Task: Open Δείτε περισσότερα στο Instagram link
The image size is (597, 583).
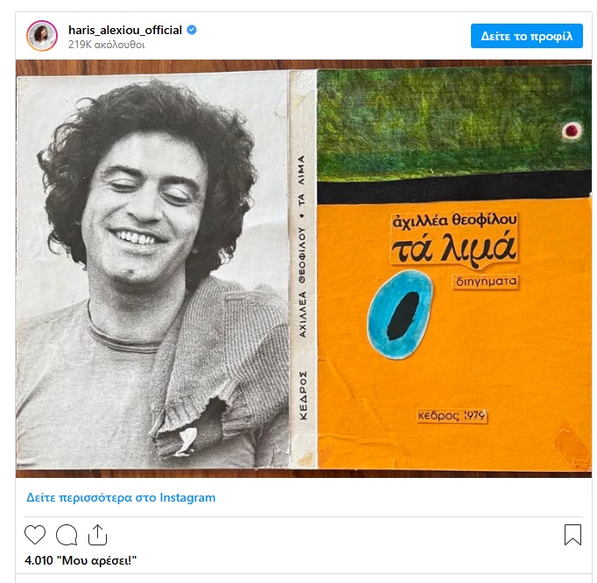Action: (121, 497)
